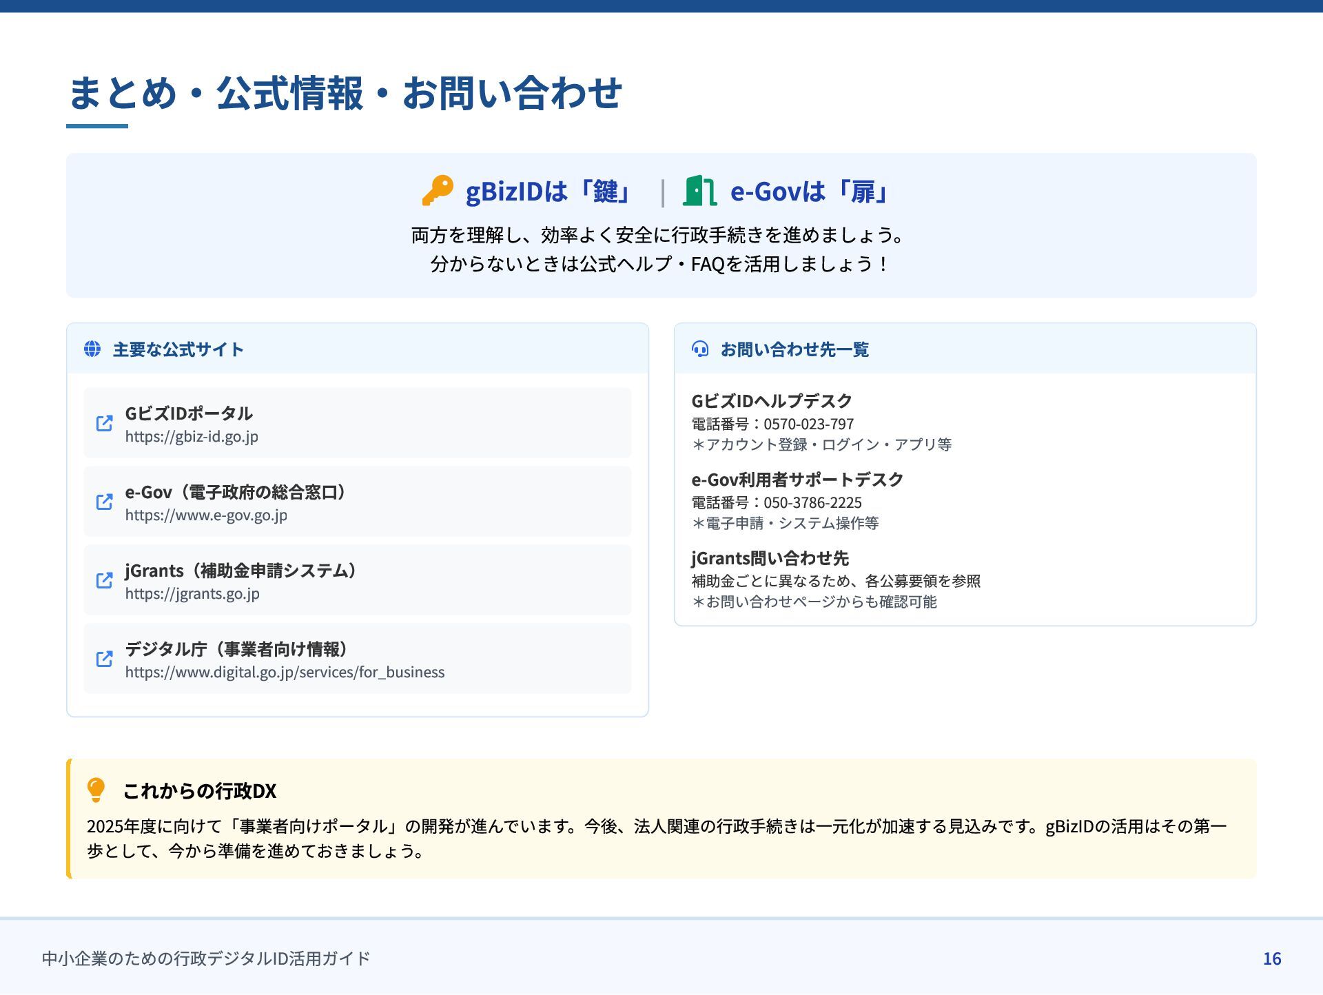Click external-link icon for GビズIDポータル
Image resolution: width=1323 pixels, height=995 pixels.
tap(104, 423)
